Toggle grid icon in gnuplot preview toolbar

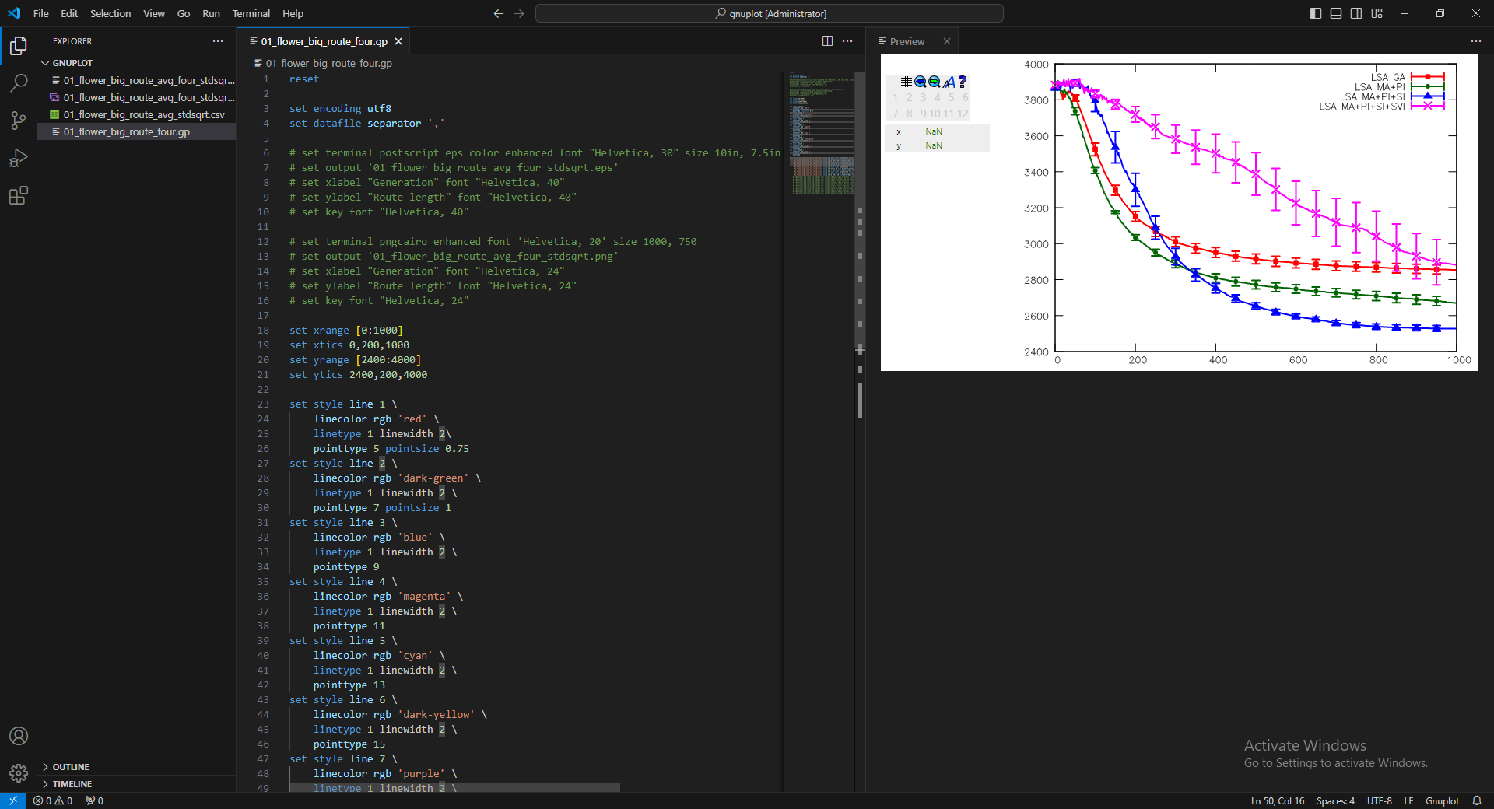(x=907, y=82)
